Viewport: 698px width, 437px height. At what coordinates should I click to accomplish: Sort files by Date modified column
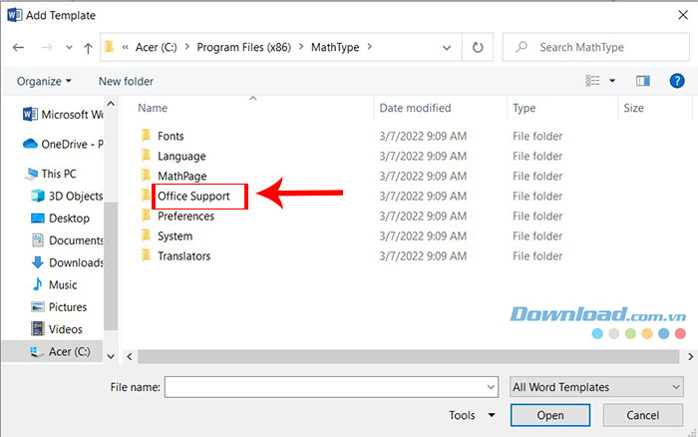[417, 107]
